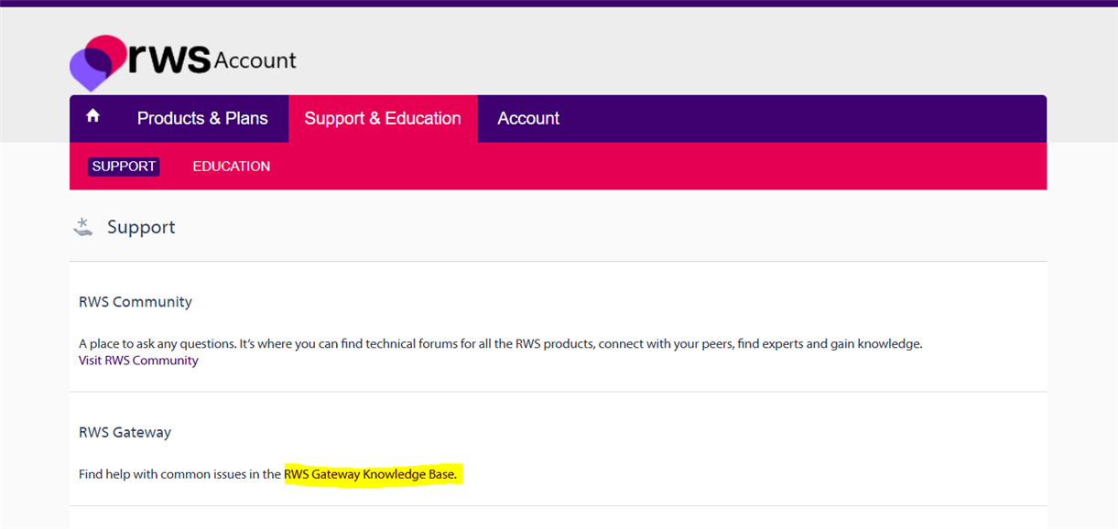Click the 'Support' page heading
The image size is (1118, 529).
pos(141,227)
